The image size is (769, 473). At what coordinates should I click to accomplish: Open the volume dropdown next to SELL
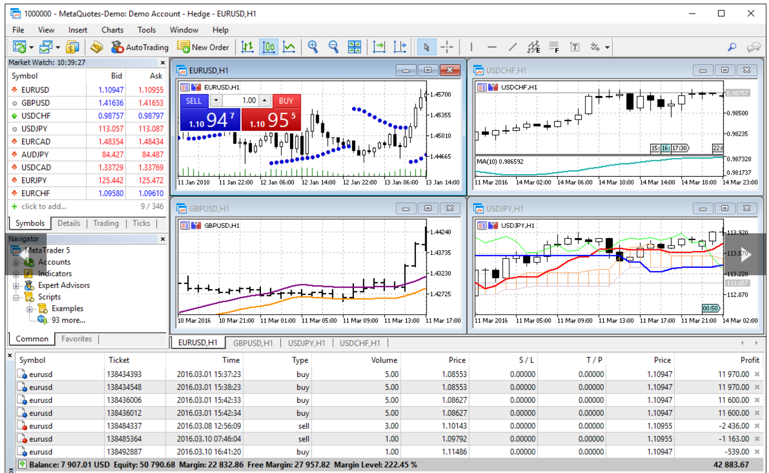(x=216, y=100)
